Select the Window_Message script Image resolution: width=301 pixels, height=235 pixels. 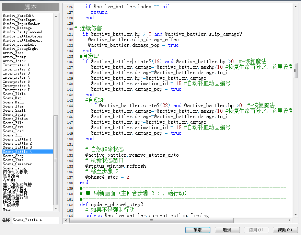click(17, 28)
